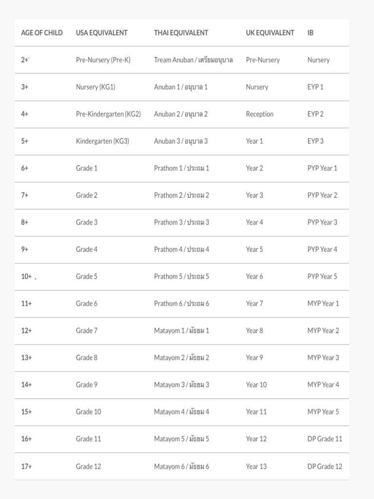Select the Prathom 4 cell
This screenshot has width=374, height=499.
pyautogui.click(x=182, y=249)
